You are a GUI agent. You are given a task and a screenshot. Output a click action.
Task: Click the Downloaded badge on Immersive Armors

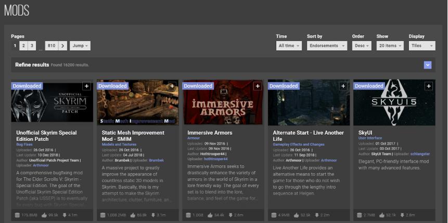(198, 86)
